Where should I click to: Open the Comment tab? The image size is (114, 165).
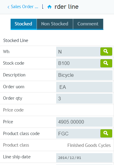coord(88,24)
